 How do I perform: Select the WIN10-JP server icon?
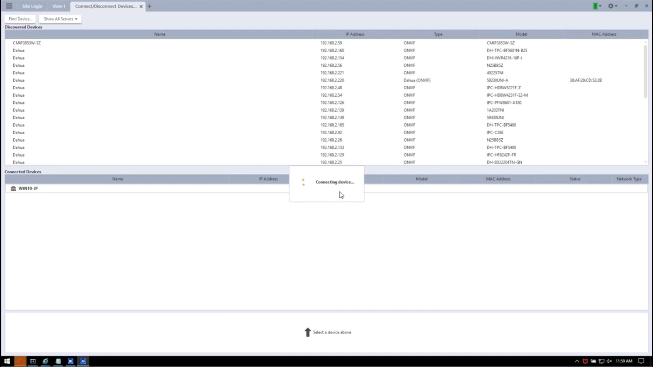click(13, 189)
